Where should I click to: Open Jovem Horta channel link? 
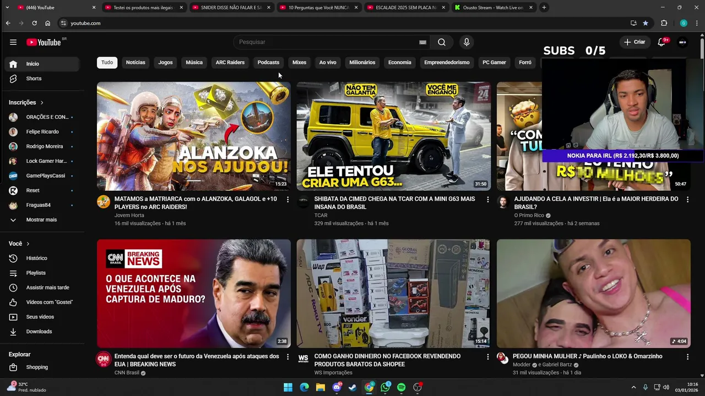[x=129, y=216]
